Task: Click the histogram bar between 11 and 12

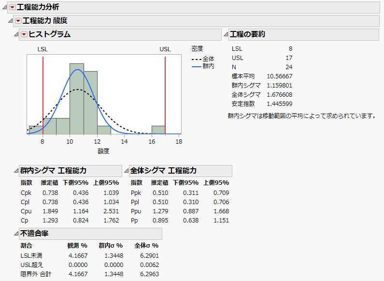Action: point(90,103)
